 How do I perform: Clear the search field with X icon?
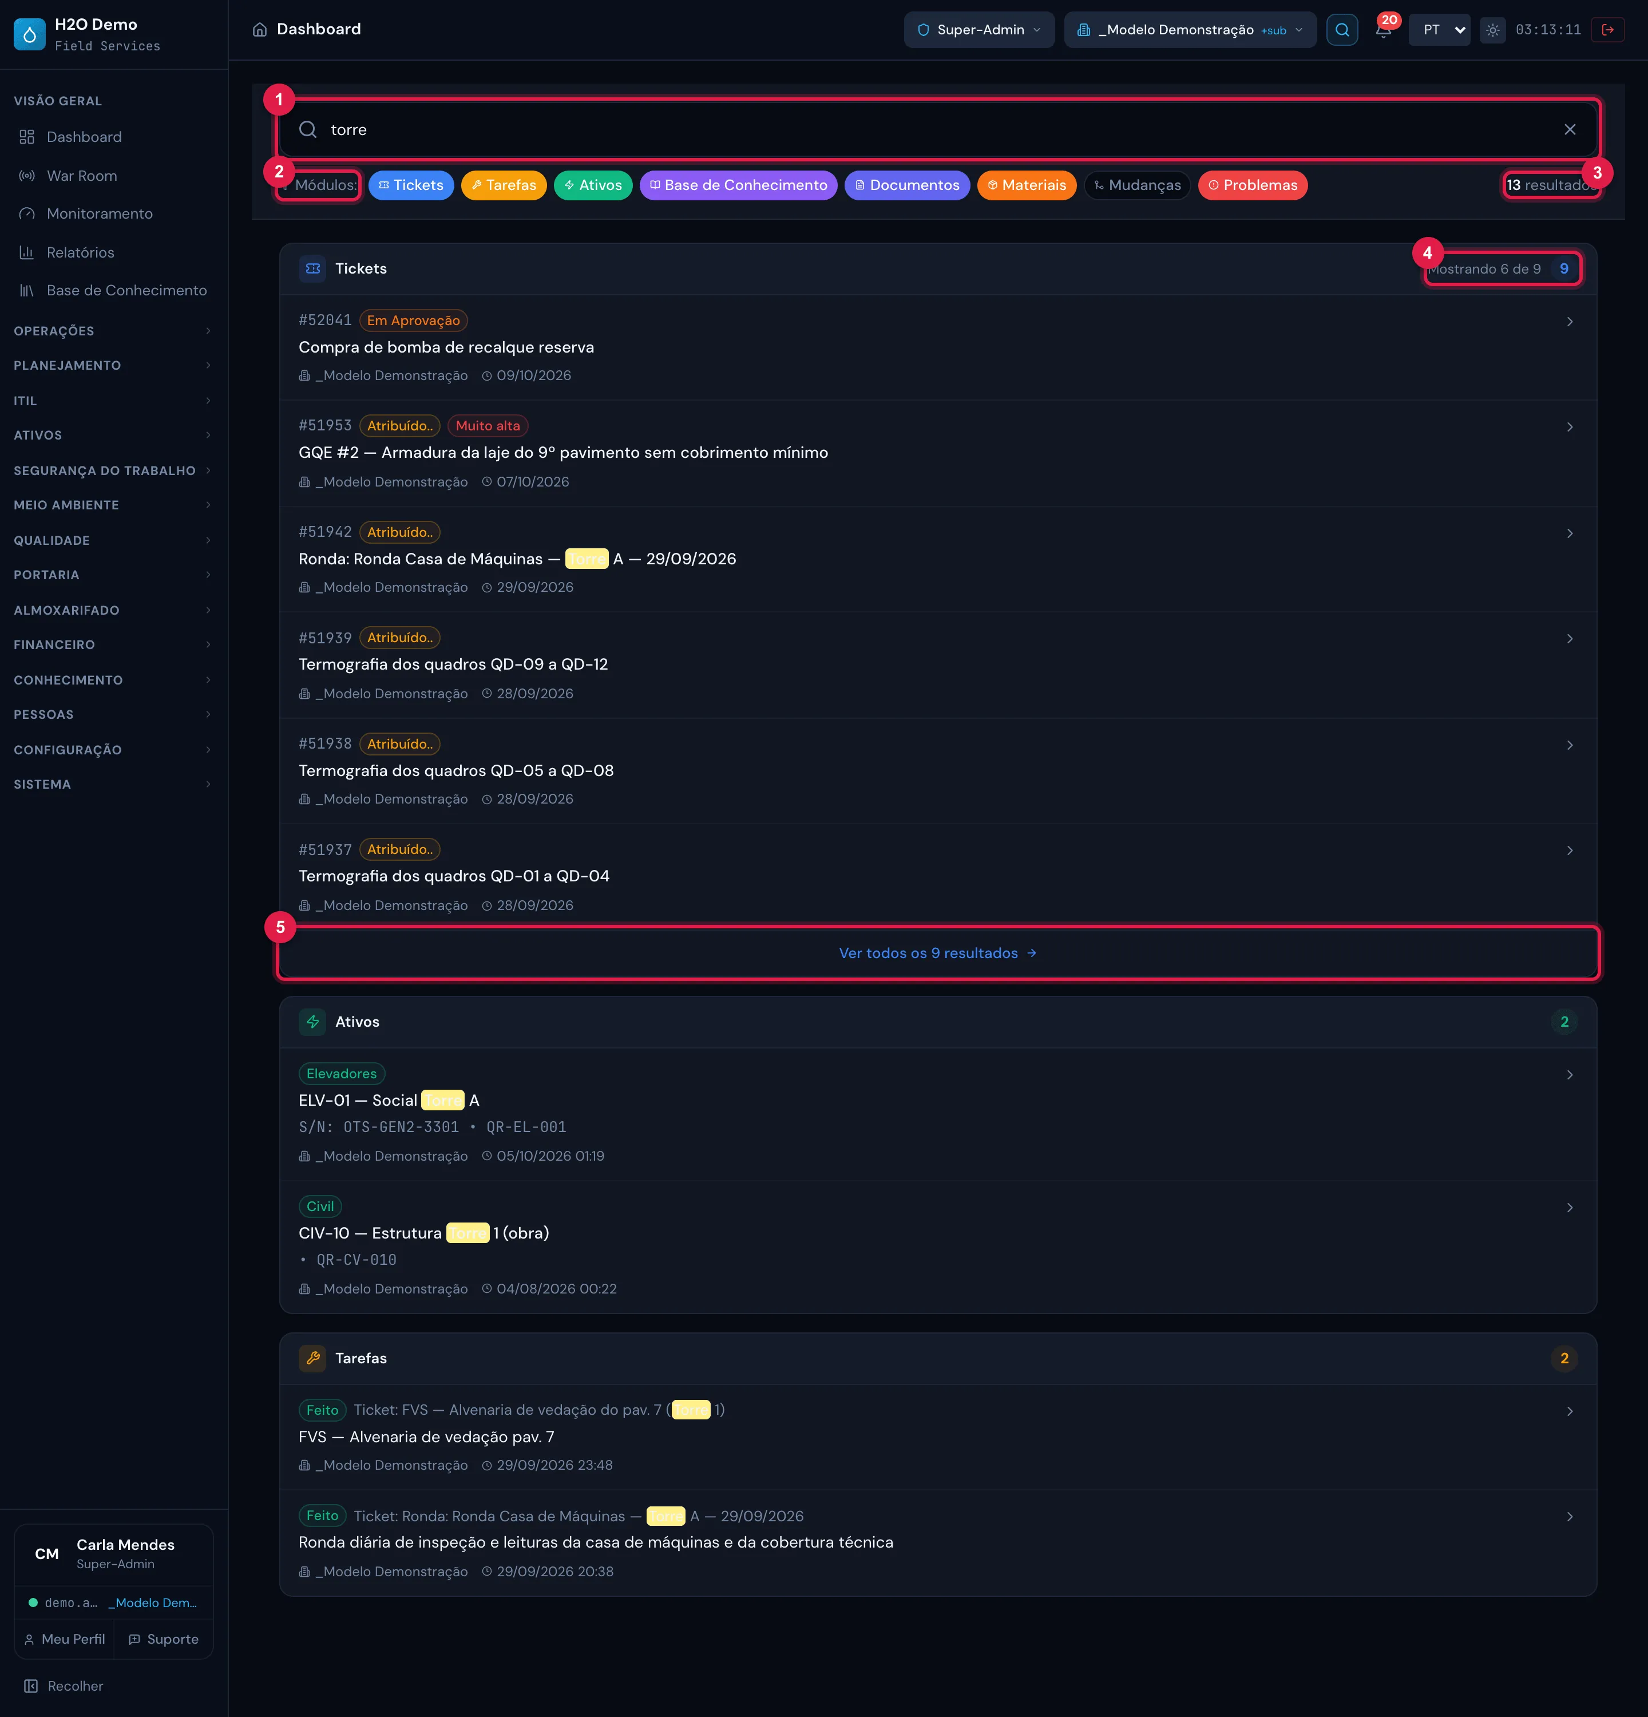(1569, 130)
